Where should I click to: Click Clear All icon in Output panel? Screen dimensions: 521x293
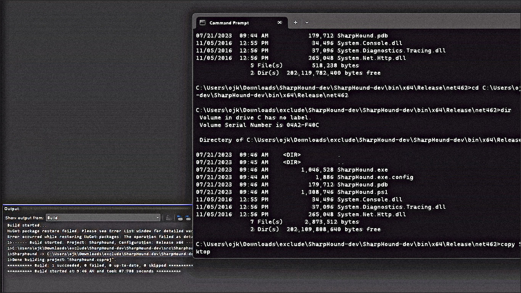point(168,218)
